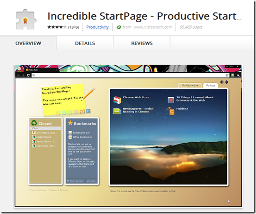Viewport: 256px width, 214px height.
Task: Click the Flickr API notice text
Action: click(x=143, y=191)
